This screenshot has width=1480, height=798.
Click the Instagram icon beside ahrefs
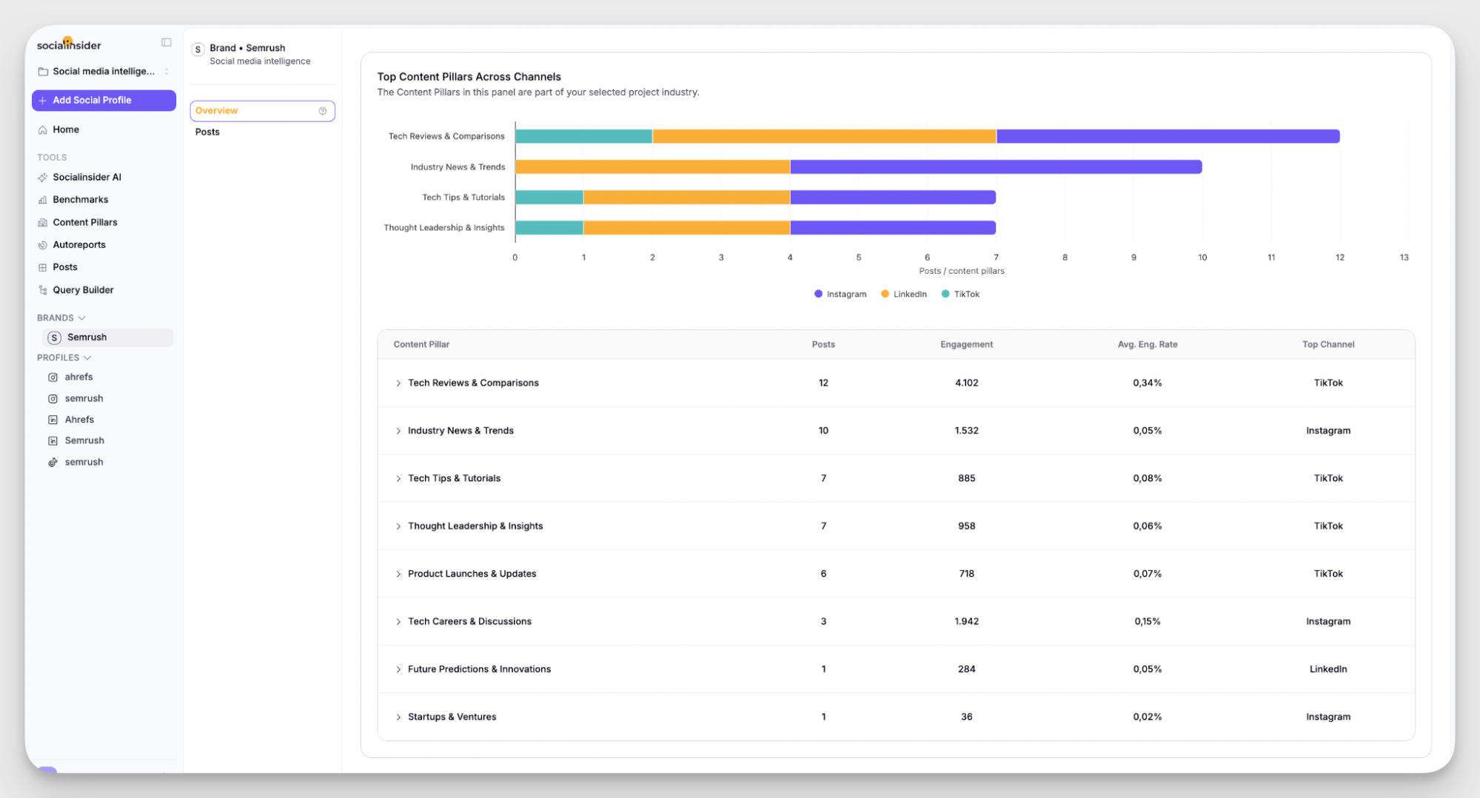tap(53, 378)
